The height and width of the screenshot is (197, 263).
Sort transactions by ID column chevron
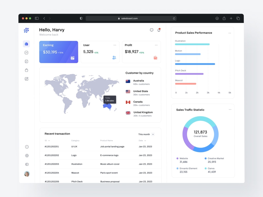(x=49, y=141)
